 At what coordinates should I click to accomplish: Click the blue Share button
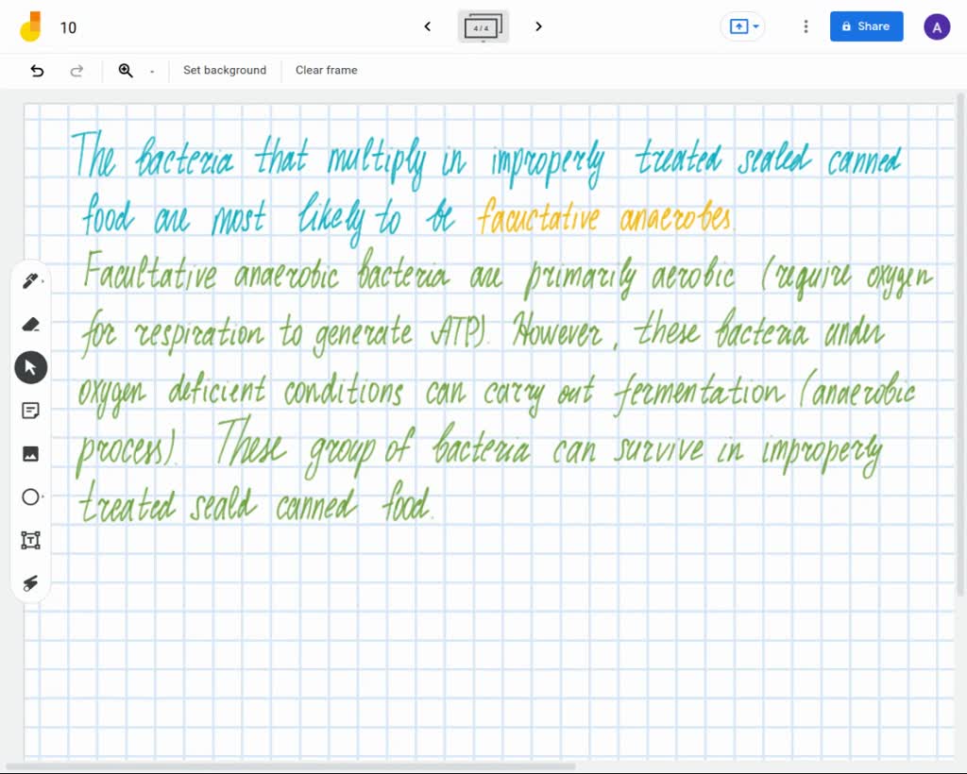coord(866,26)
